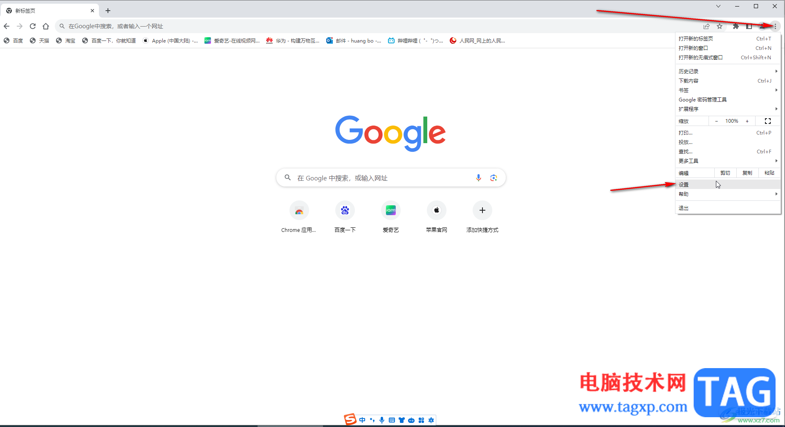
Task: Open the Extensions puzzle-piece menu
Action: point(736,26)
